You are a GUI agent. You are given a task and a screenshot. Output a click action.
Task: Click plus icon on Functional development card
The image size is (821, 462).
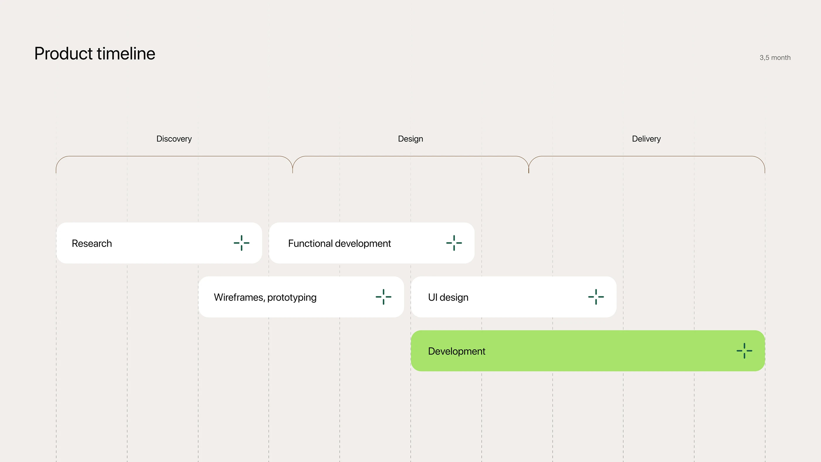[454, 243]
